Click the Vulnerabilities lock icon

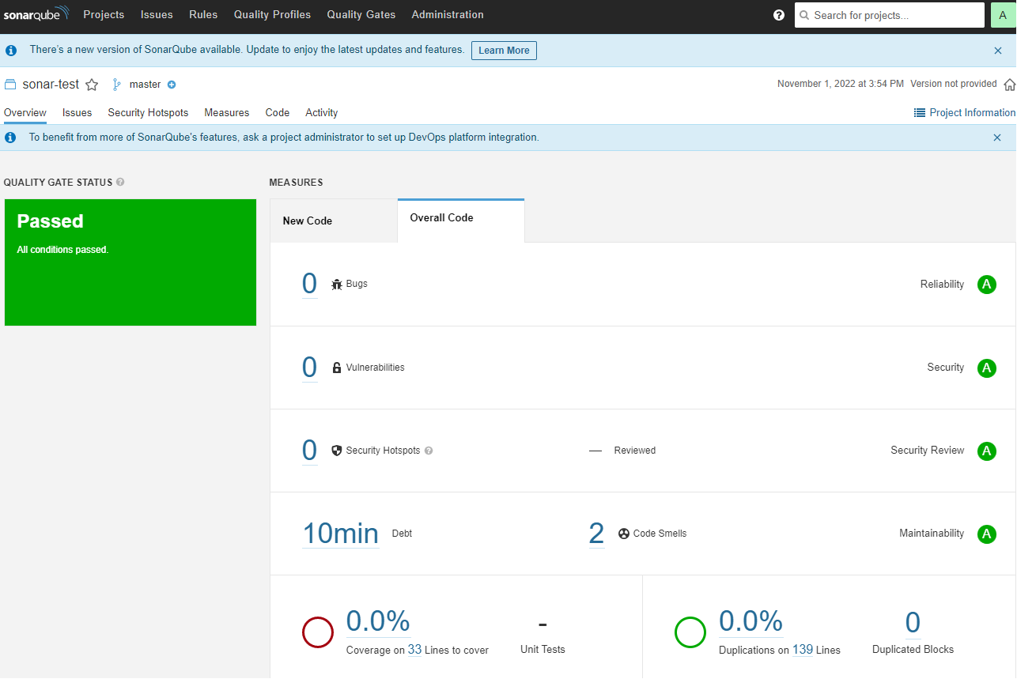click(x=337, y=368)
